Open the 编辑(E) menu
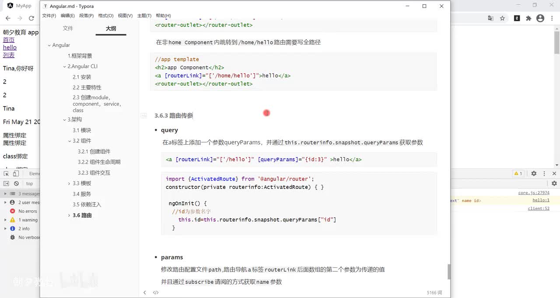The image size is (560, 298). 68,15
